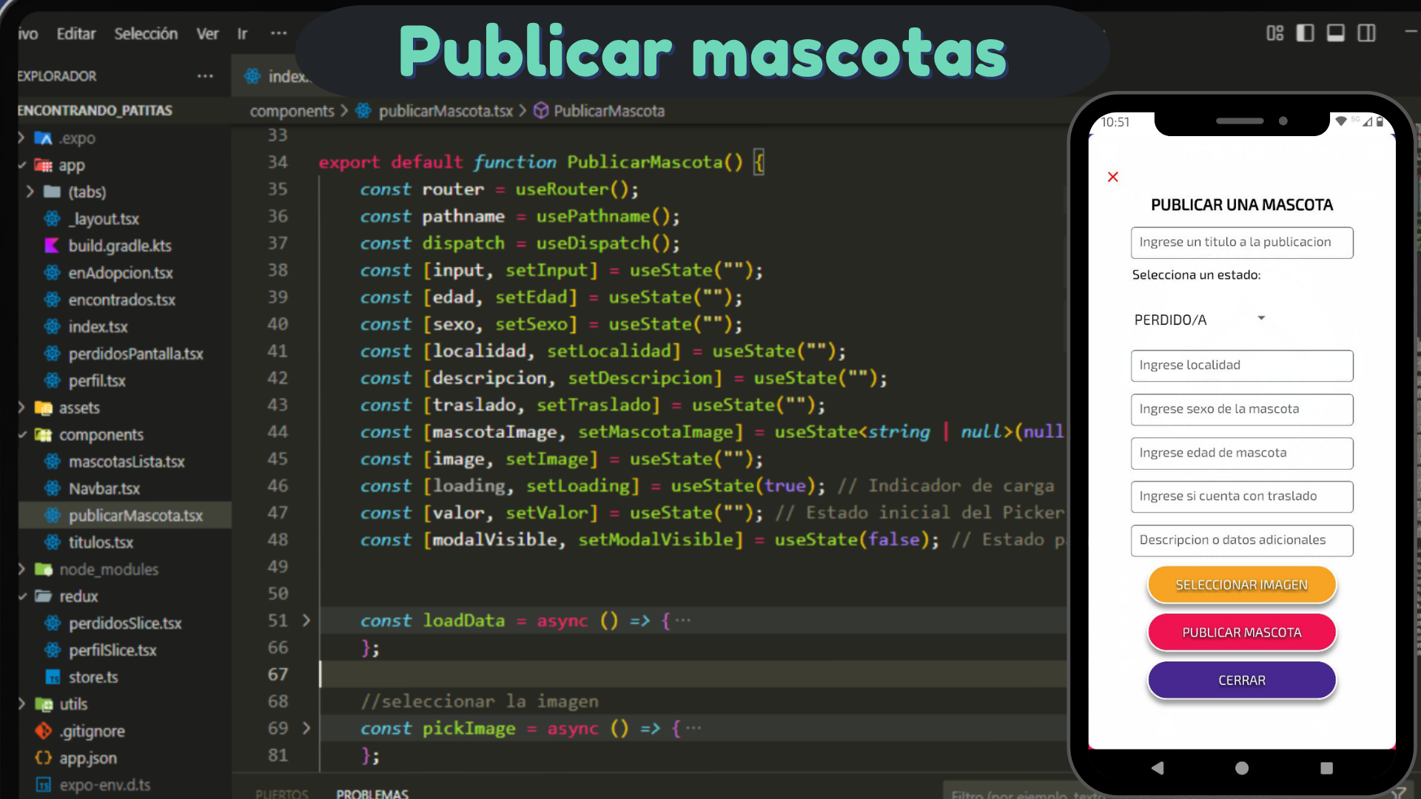This screenshot has height=799, width=1421.
Task: Switch to the PROBLEMAS panel tab
Action: (372, 793)
